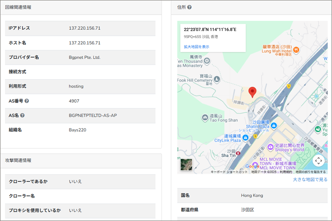Click the red location pin on map
The image size is (332, 221).
point(252,92)
